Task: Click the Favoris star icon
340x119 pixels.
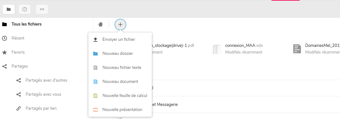Action: click(x=4, y=52)
